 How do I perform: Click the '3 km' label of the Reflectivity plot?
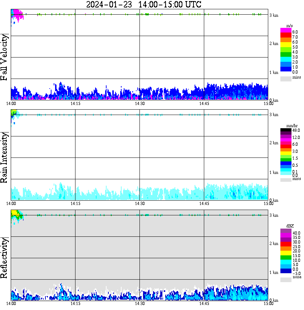[x=274, y=215]
